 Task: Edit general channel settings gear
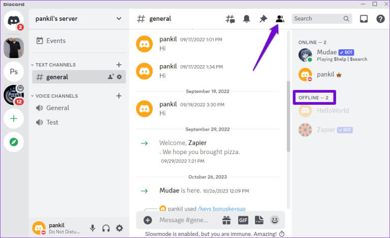point(119,77)
